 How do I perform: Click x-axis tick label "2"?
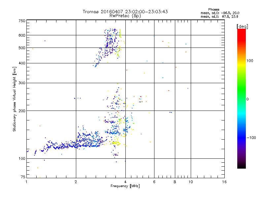[76, 182]
